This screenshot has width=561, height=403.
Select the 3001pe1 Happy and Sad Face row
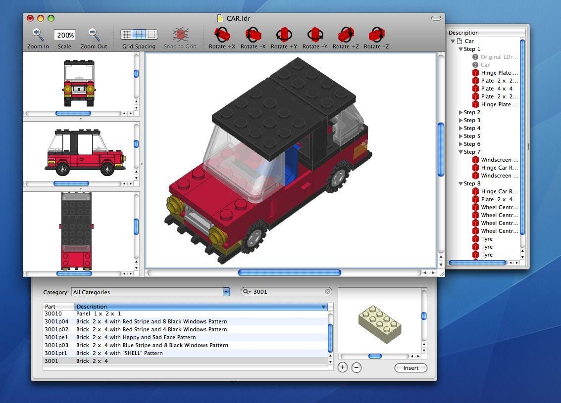(185, 337)
